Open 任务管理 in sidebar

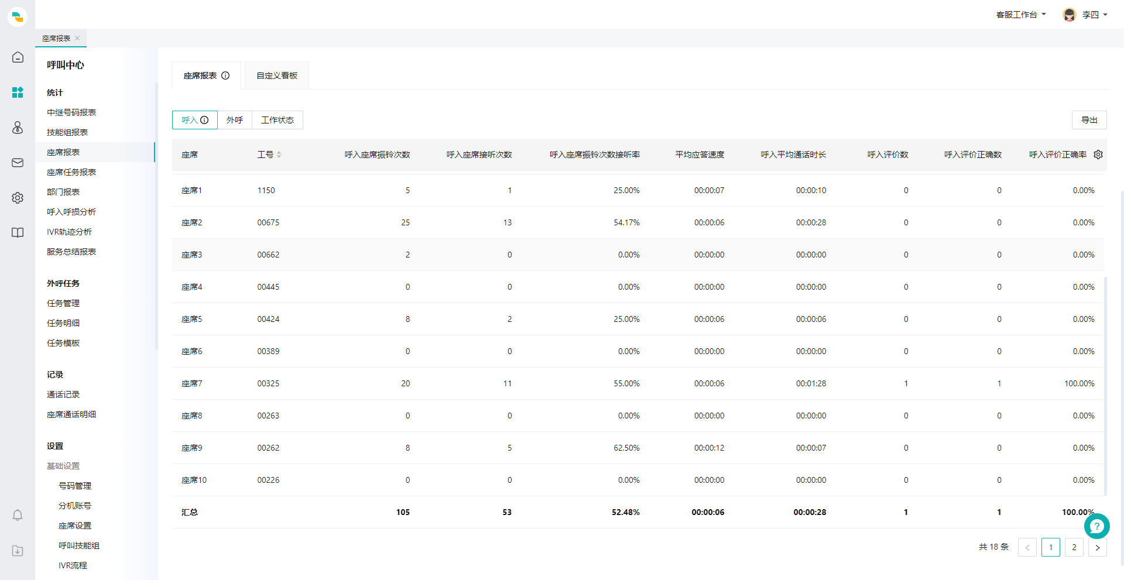(63, 303)
